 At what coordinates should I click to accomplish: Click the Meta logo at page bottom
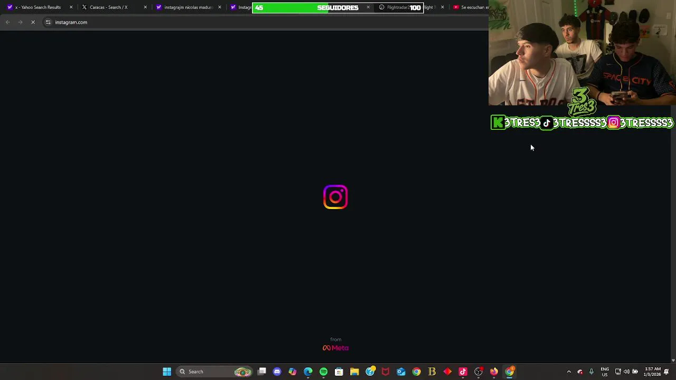click(x=335, y=348)
